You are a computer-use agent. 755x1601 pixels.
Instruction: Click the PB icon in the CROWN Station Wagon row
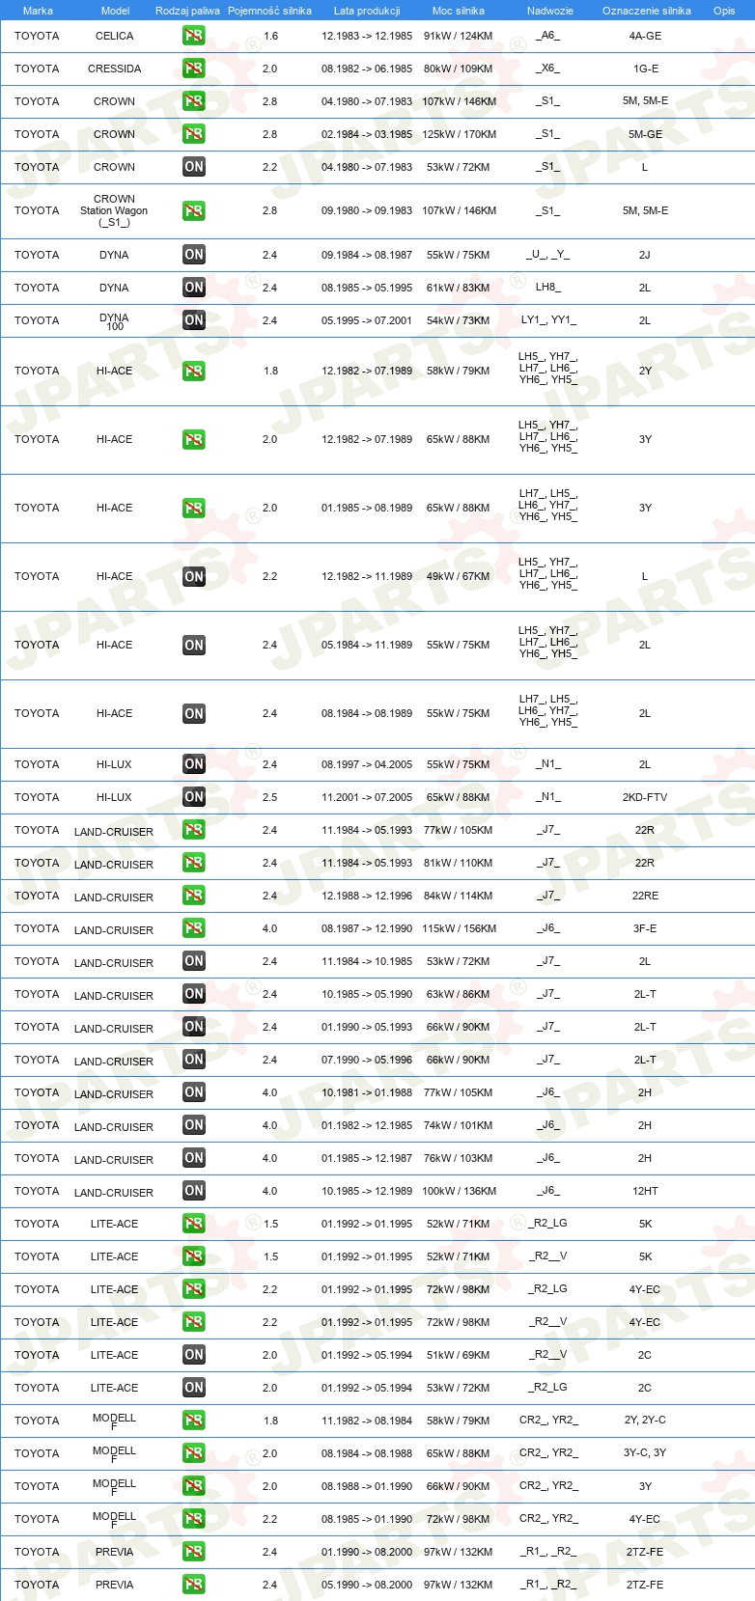194,210
